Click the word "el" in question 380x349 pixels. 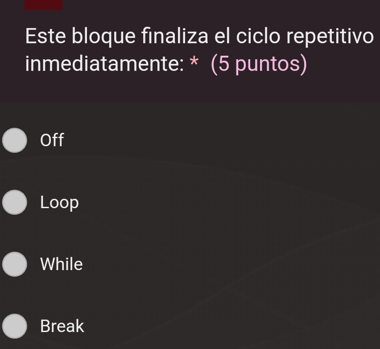[222, 37]
